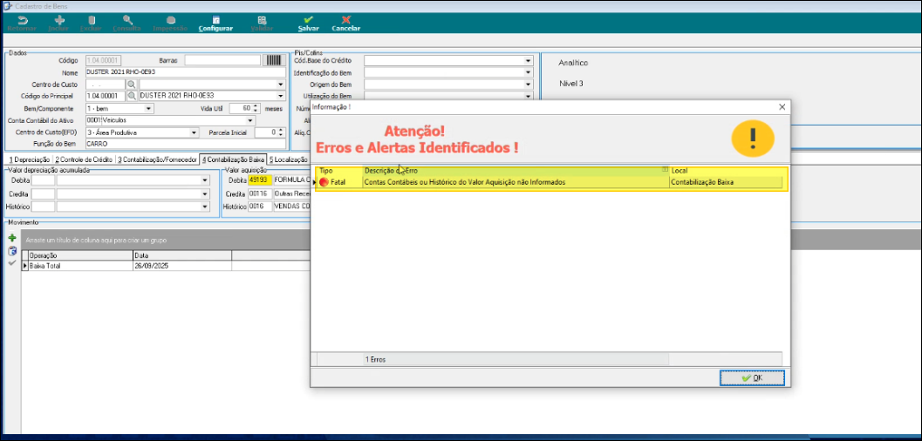The height and width of the screenshot is (441, 922).
Task: Click the magnifier next to Centro de Custo
Action: 132,85
